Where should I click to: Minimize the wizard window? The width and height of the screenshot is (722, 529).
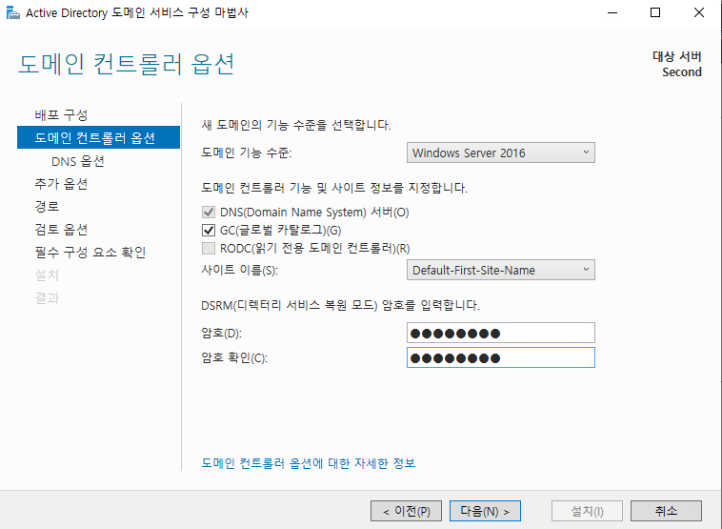tap(612, 13)
